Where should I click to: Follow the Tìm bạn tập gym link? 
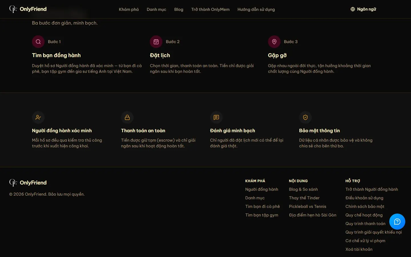[262, 215]
